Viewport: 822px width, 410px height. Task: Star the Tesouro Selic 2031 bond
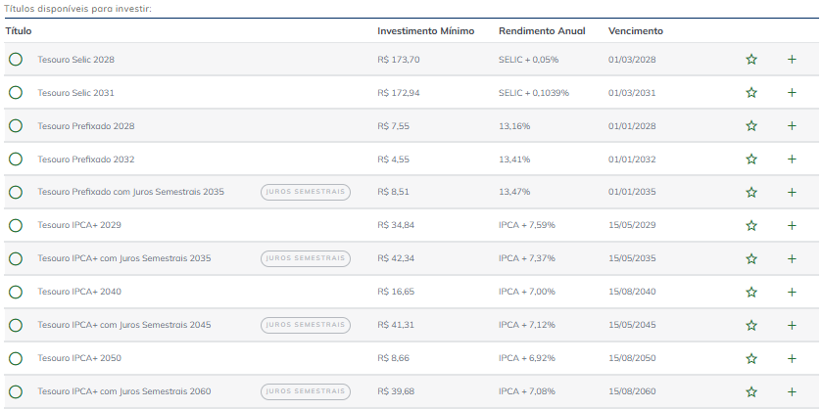click(751, 93)
